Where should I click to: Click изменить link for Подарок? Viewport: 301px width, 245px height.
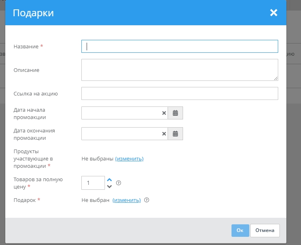coord(127,200)
